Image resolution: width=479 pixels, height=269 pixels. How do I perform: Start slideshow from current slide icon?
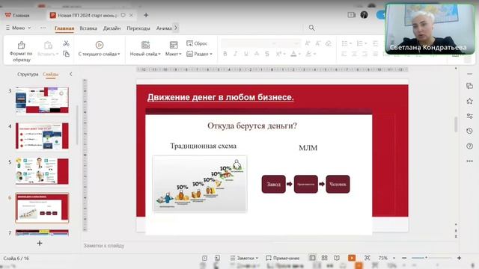pyautogui.click(x=100, y=45)
